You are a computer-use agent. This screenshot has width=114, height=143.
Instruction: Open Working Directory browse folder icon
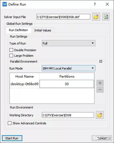pyautogui.click(x=100, y=115)
